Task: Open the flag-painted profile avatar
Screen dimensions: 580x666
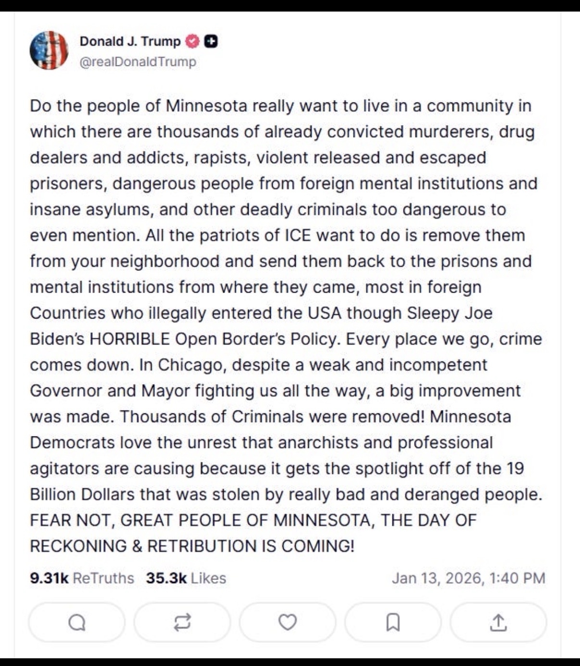Action: pyautogui.click(x=49, y=51)
